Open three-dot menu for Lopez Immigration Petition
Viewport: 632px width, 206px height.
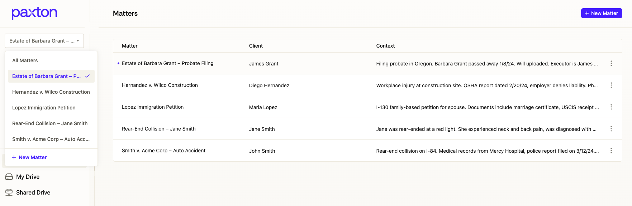[x=611, y=107]
